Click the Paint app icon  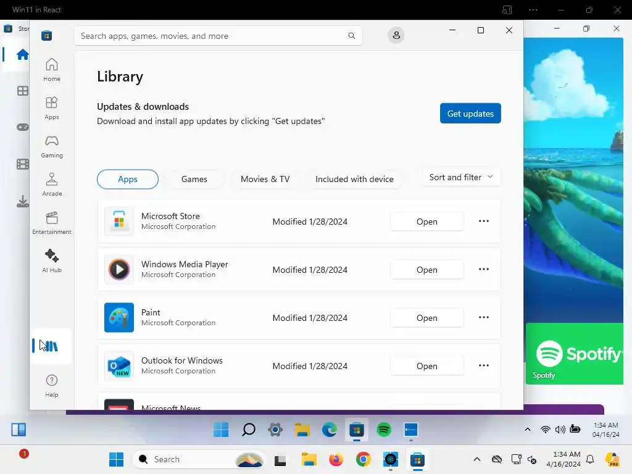click(x=119, y=318)
